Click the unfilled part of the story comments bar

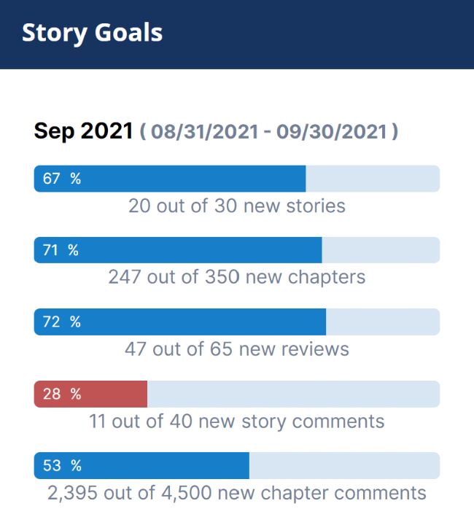[x=293, y=394]
